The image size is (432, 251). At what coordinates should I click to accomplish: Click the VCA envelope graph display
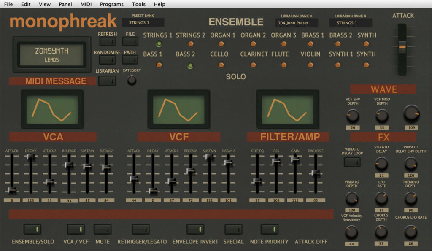click(x=52, y=109)
